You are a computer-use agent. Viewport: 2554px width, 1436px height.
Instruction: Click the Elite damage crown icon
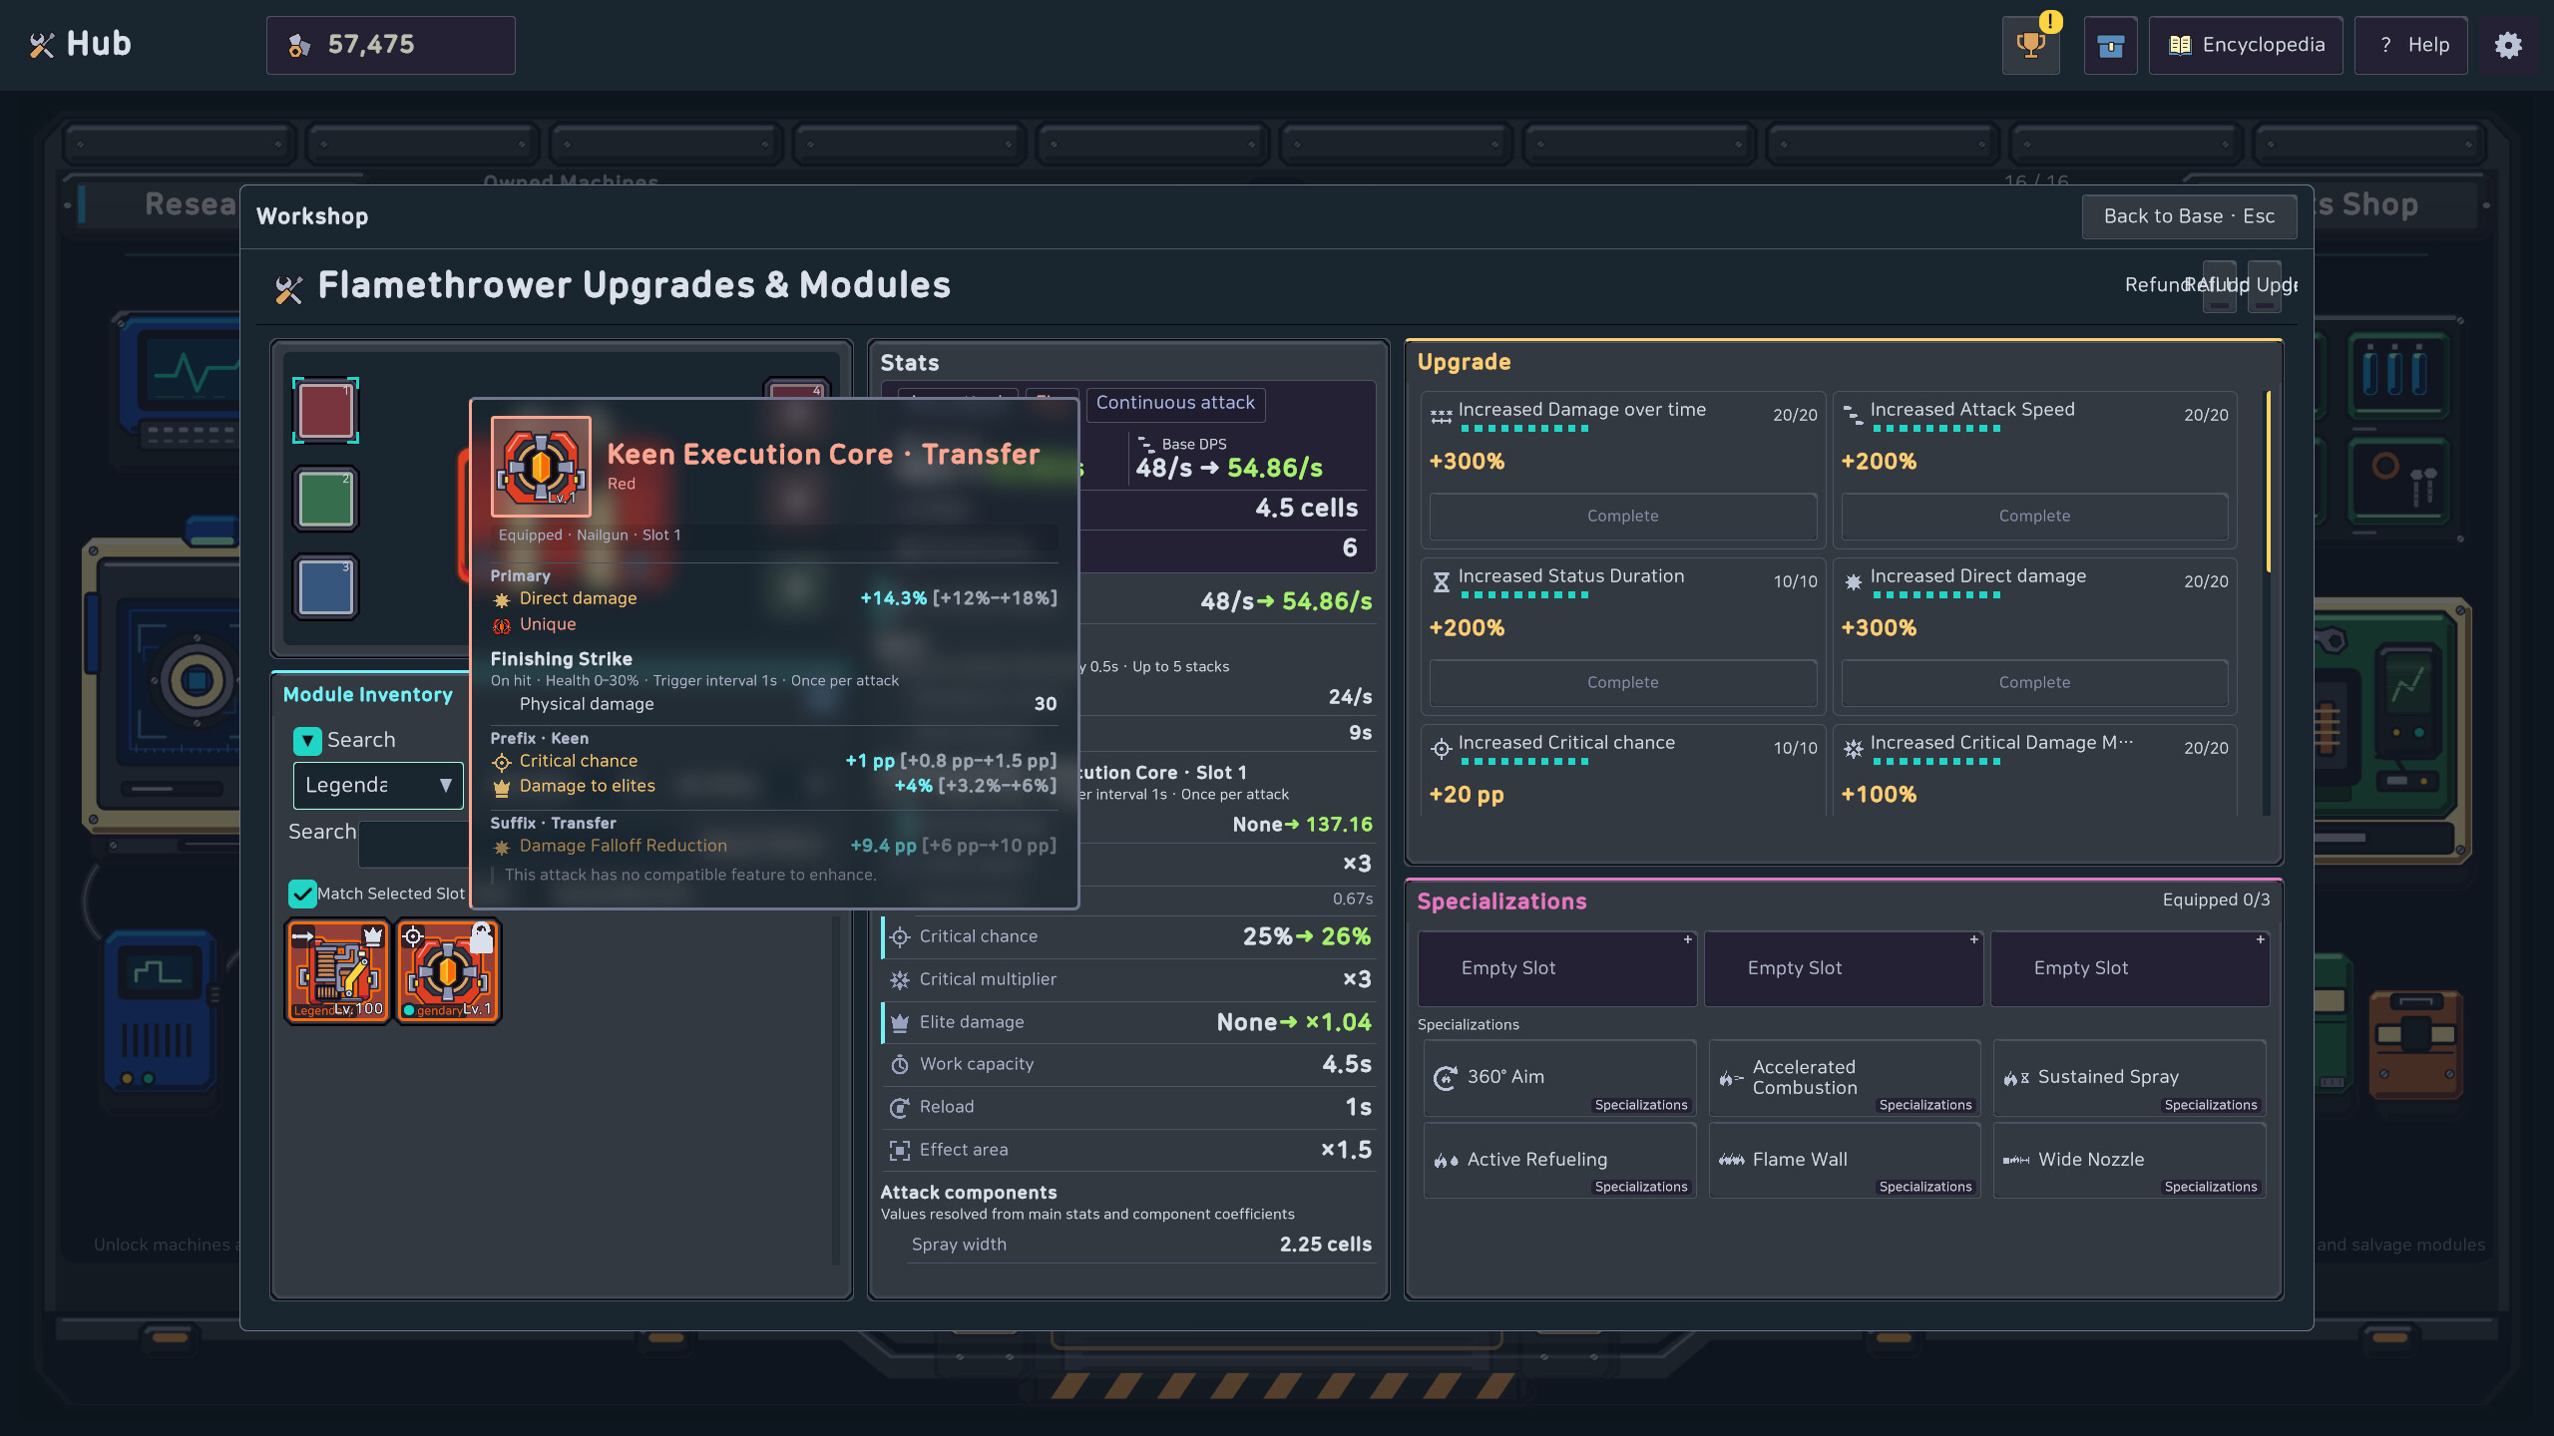(x=899, y=1022)
